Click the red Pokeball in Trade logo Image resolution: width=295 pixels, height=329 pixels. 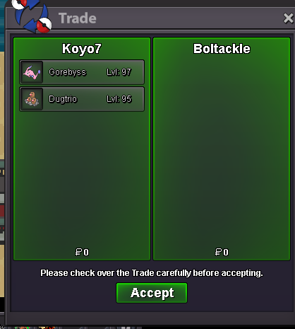coord(44,25)
